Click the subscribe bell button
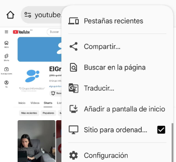 [55, 93]
